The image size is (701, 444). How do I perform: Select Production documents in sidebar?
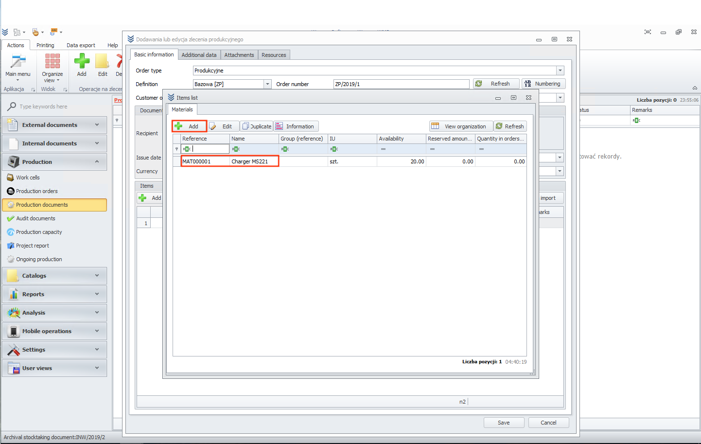click(x=54, y=205)
